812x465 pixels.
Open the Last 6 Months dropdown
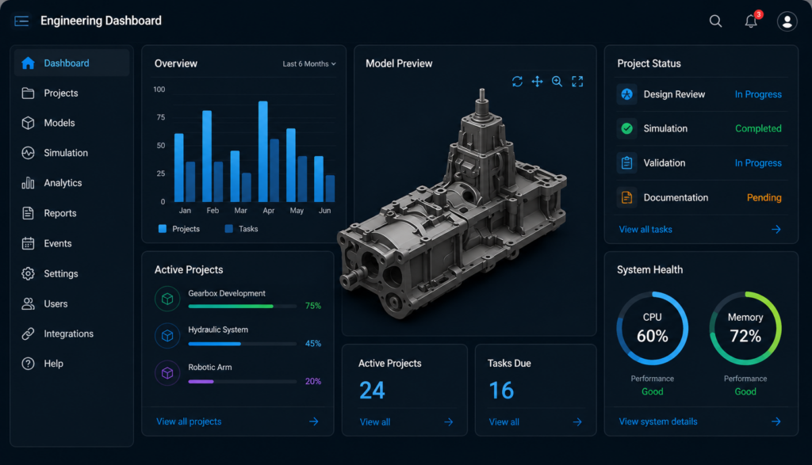309,63
